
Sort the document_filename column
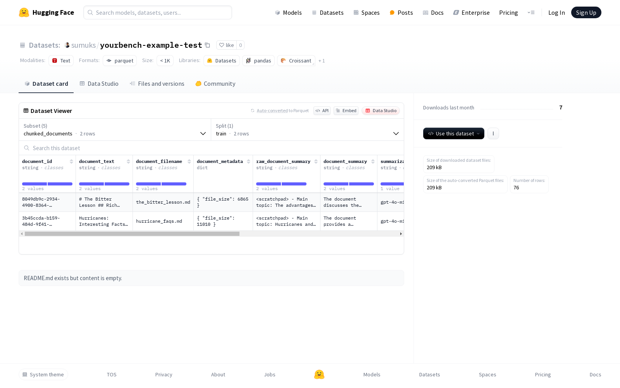click(x=189, y=161)
